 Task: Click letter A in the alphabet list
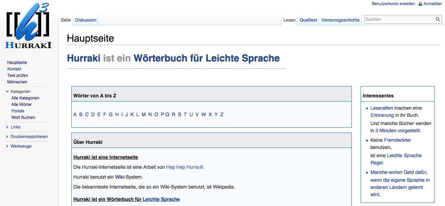[75, 114]
